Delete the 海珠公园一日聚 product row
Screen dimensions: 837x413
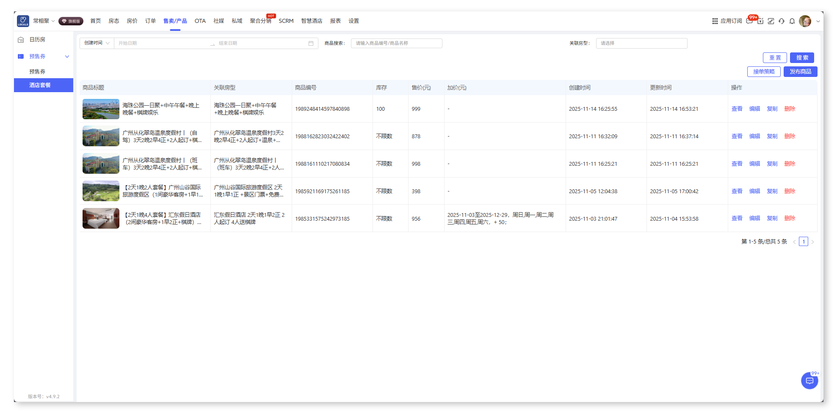click(789, 109)
